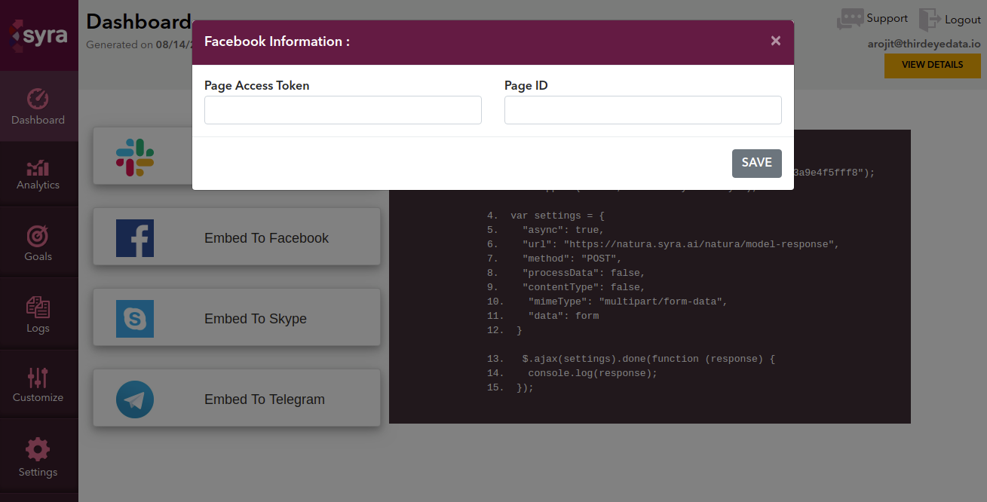Image resolution: width=987 pixels, height=502 pixels.
Task: Click the Facebook logo icon
Action: (135, 238)
